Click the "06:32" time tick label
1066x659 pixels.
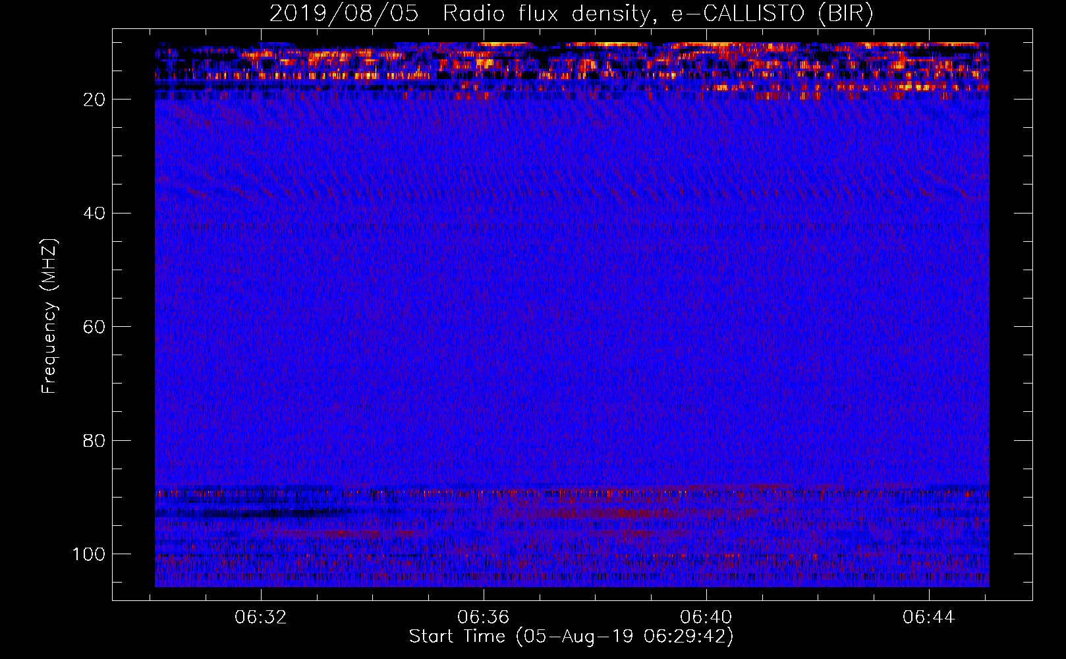point(261,617)
